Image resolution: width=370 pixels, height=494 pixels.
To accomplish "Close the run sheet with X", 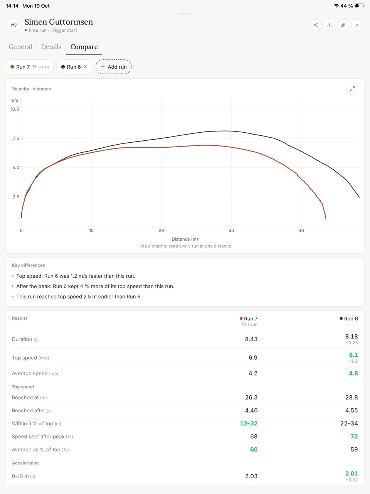I will pos(357,25).
